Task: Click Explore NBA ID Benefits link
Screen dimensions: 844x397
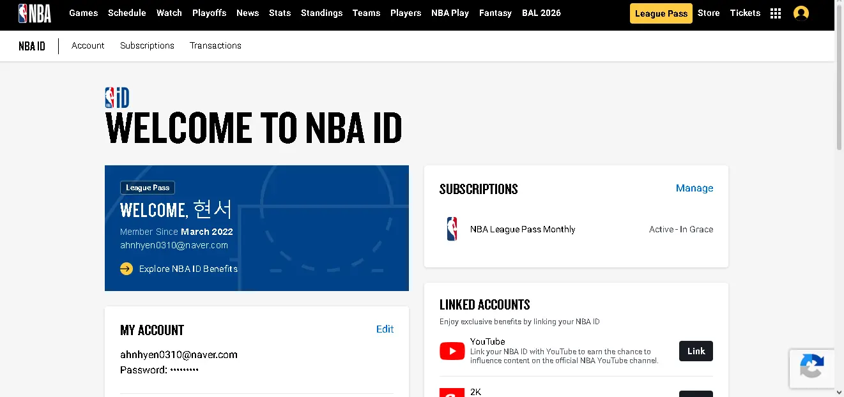Action: (188, 269)
